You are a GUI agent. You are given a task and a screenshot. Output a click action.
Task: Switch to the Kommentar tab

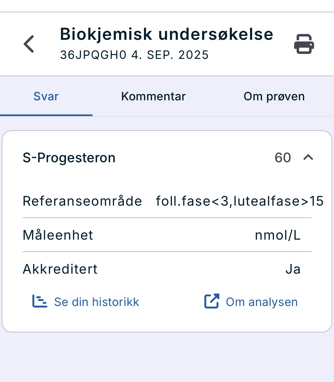(x=153, y=96)
